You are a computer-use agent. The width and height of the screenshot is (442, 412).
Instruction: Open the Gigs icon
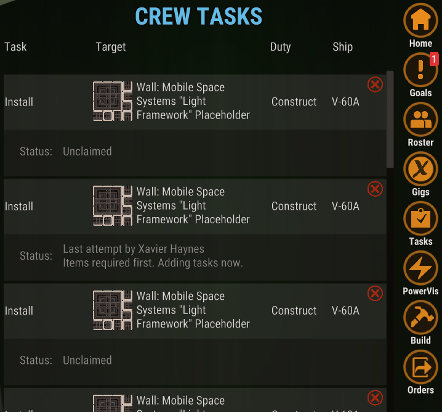pyautogui.click(x=420, y=169)
